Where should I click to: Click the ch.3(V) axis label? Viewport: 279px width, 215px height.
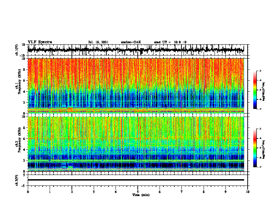tap(17, 180)
